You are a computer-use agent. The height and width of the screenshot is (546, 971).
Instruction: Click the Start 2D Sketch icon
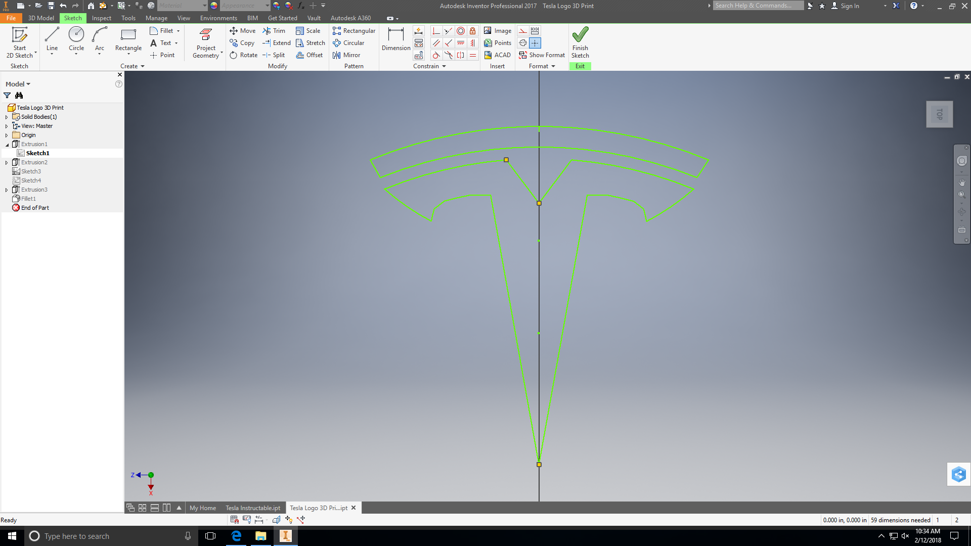tap(20, 42)
